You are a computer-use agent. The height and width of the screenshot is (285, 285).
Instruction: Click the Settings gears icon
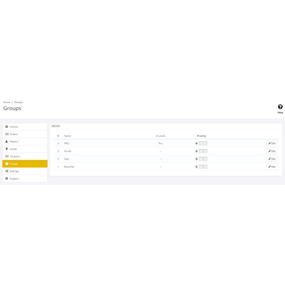7,171
